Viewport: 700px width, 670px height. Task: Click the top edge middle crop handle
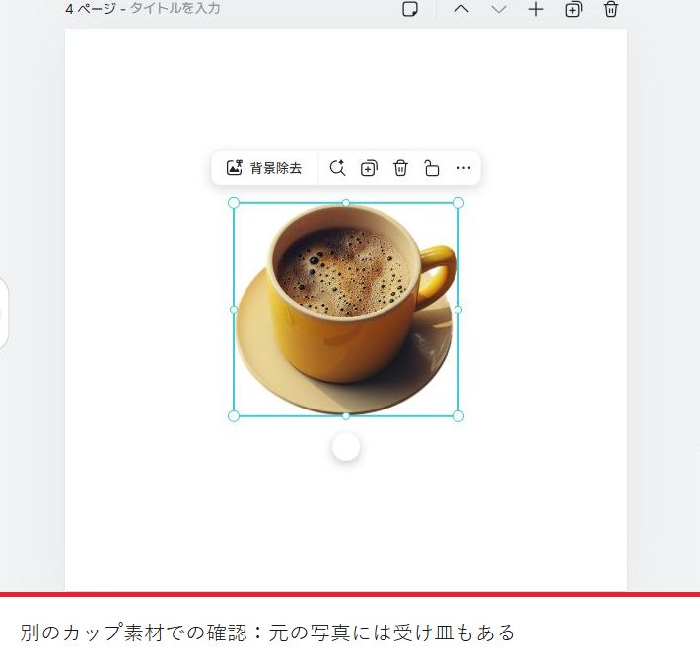[346, 203]
